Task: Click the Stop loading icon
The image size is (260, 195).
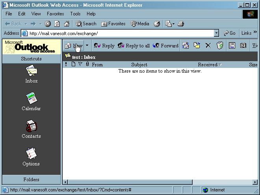Action: pos(48,24)
